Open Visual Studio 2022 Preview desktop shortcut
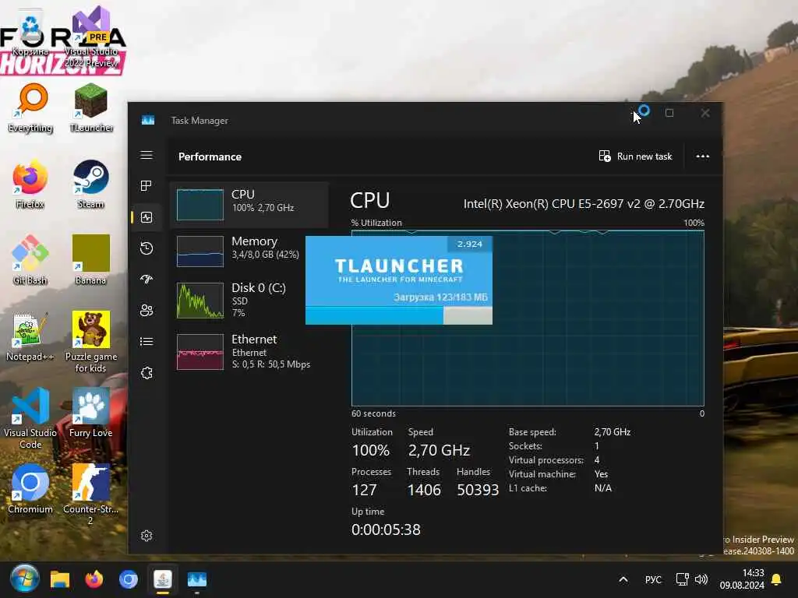 pos(91,38)
